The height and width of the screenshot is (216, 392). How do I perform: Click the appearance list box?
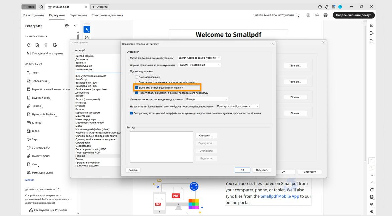pos(161,147)
